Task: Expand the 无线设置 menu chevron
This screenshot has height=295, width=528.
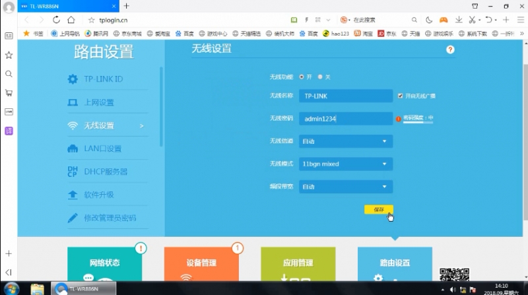Action: coord(142,126)
